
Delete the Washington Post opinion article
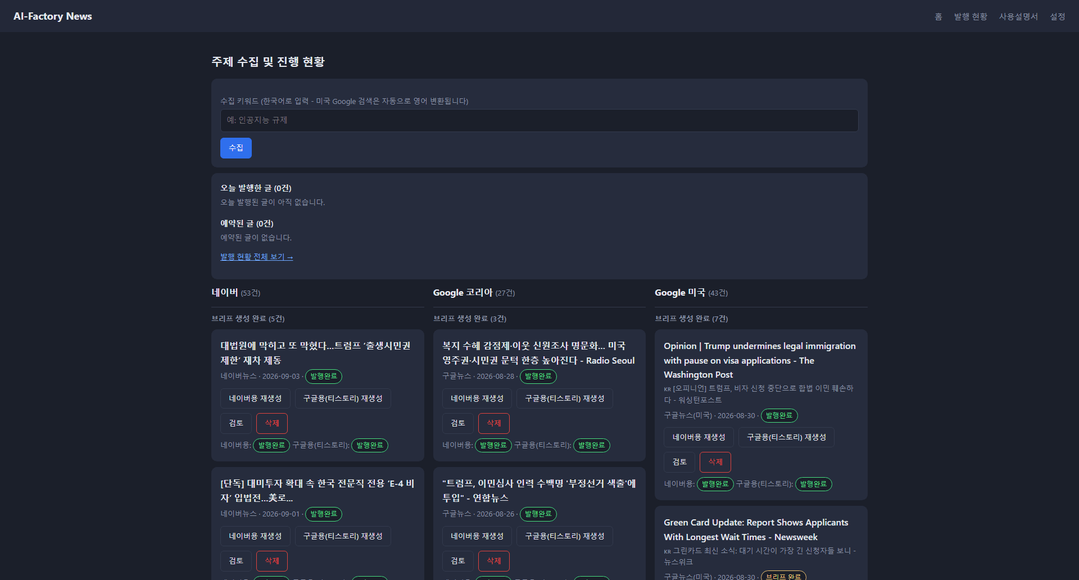tap(715, 462)
